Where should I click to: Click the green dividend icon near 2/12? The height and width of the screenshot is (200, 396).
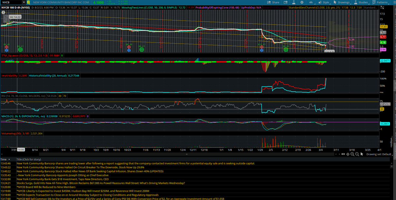(286, 49)
